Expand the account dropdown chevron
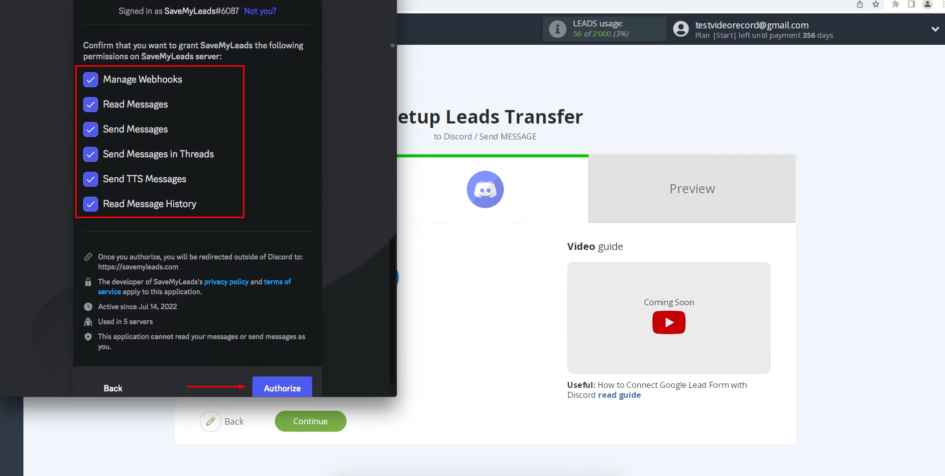Viewport: 945px width, 476px height. coord(935,29)
